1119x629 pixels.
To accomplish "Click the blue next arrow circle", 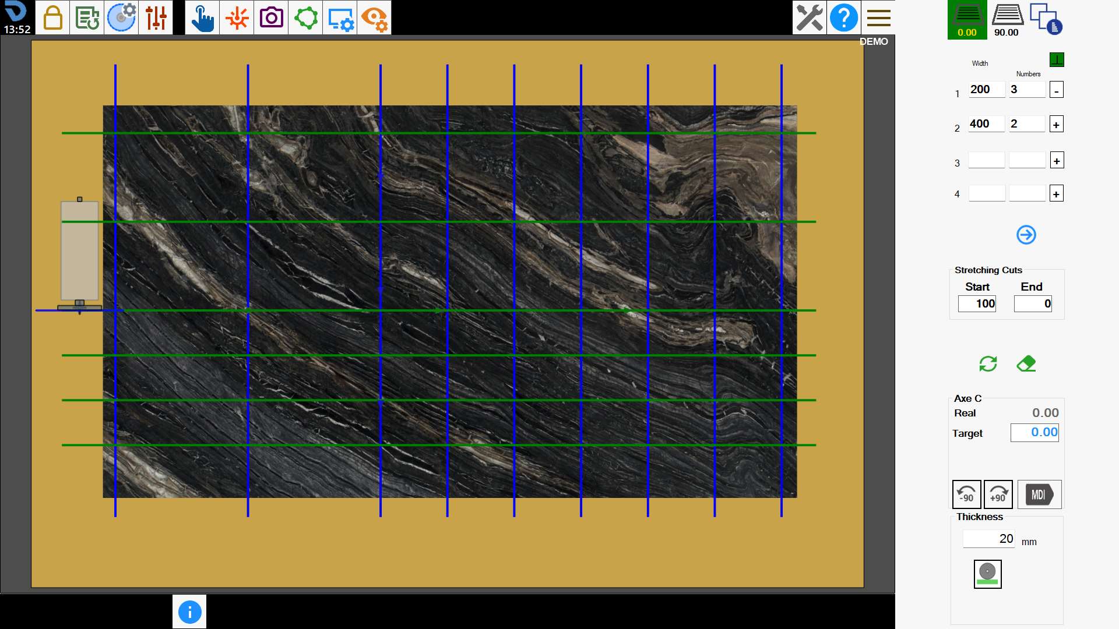I will coord(1026,235).
